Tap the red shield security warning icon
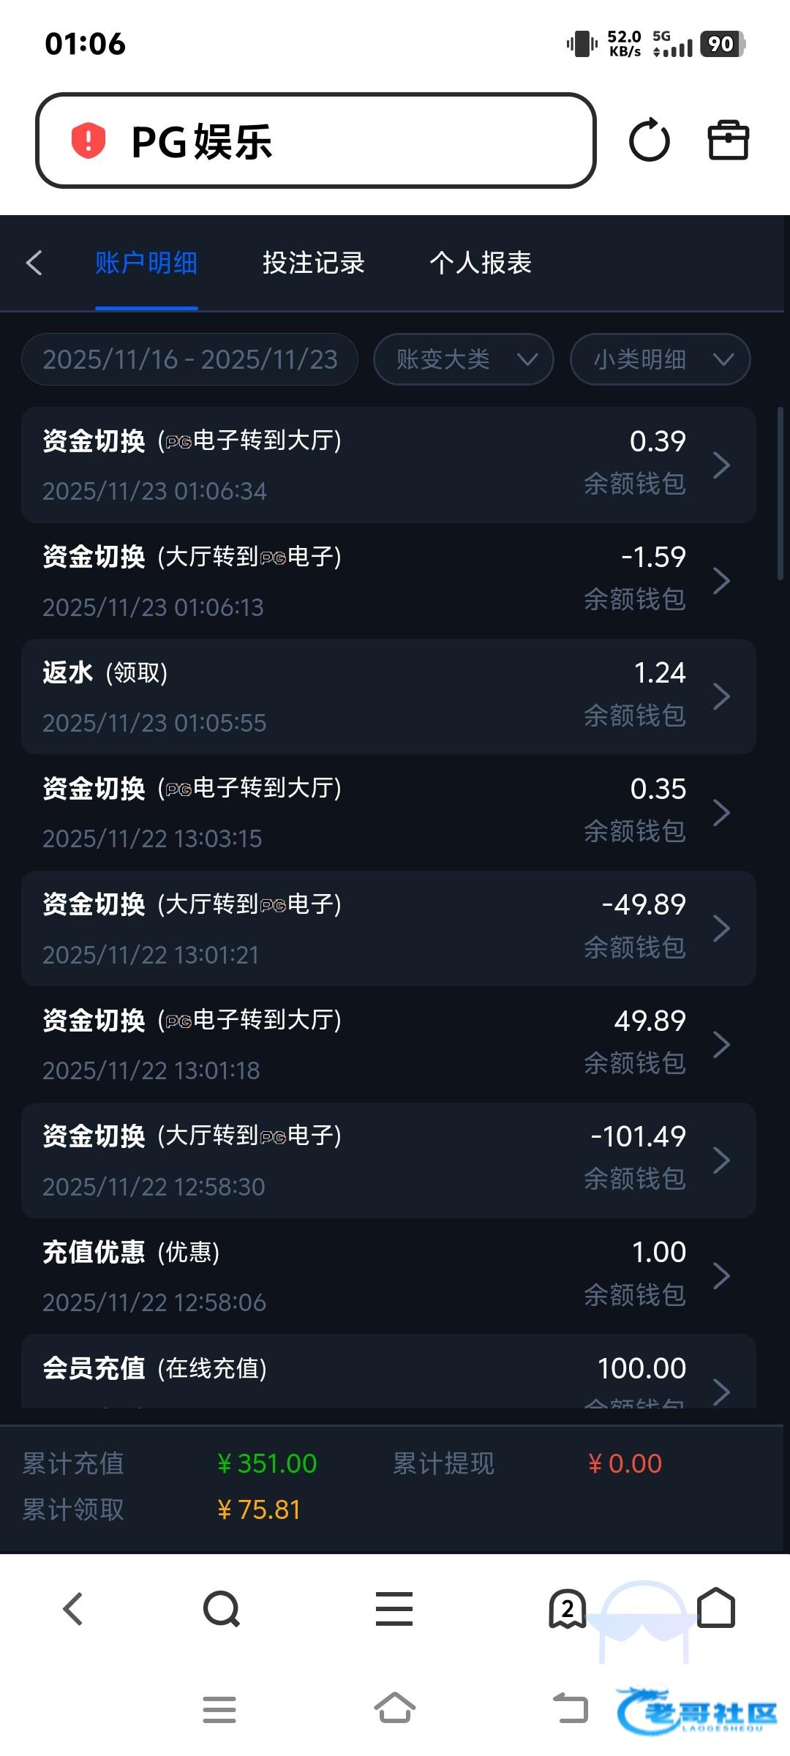This screenshot has height=1756, width=790. (x=88, y=140)
